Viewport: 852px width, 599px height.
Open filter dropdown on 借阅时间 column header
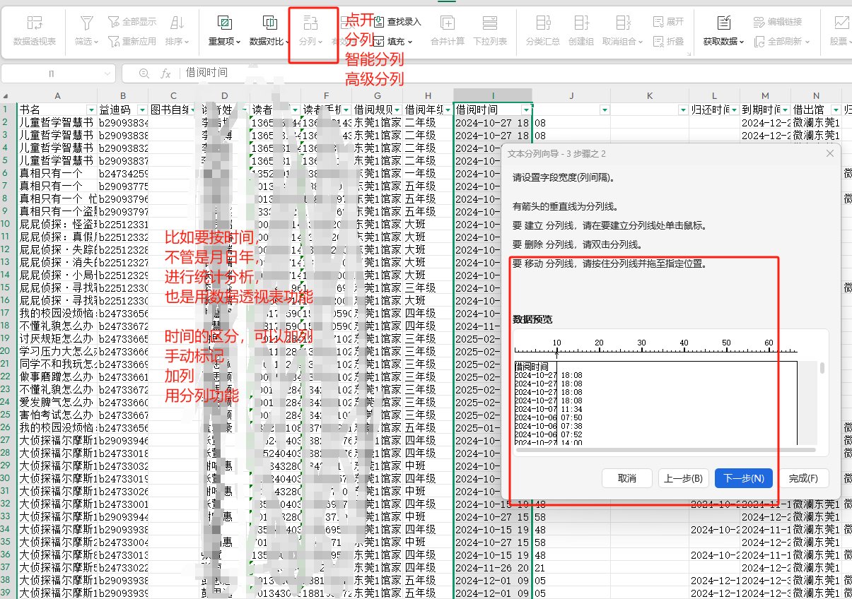pyautogui.click(x=525, y=110)
